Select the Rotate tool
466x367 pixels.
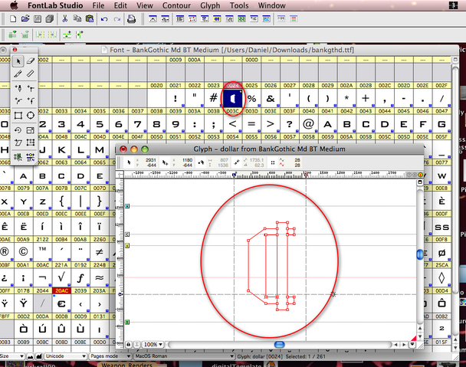(x=18, y=130)
